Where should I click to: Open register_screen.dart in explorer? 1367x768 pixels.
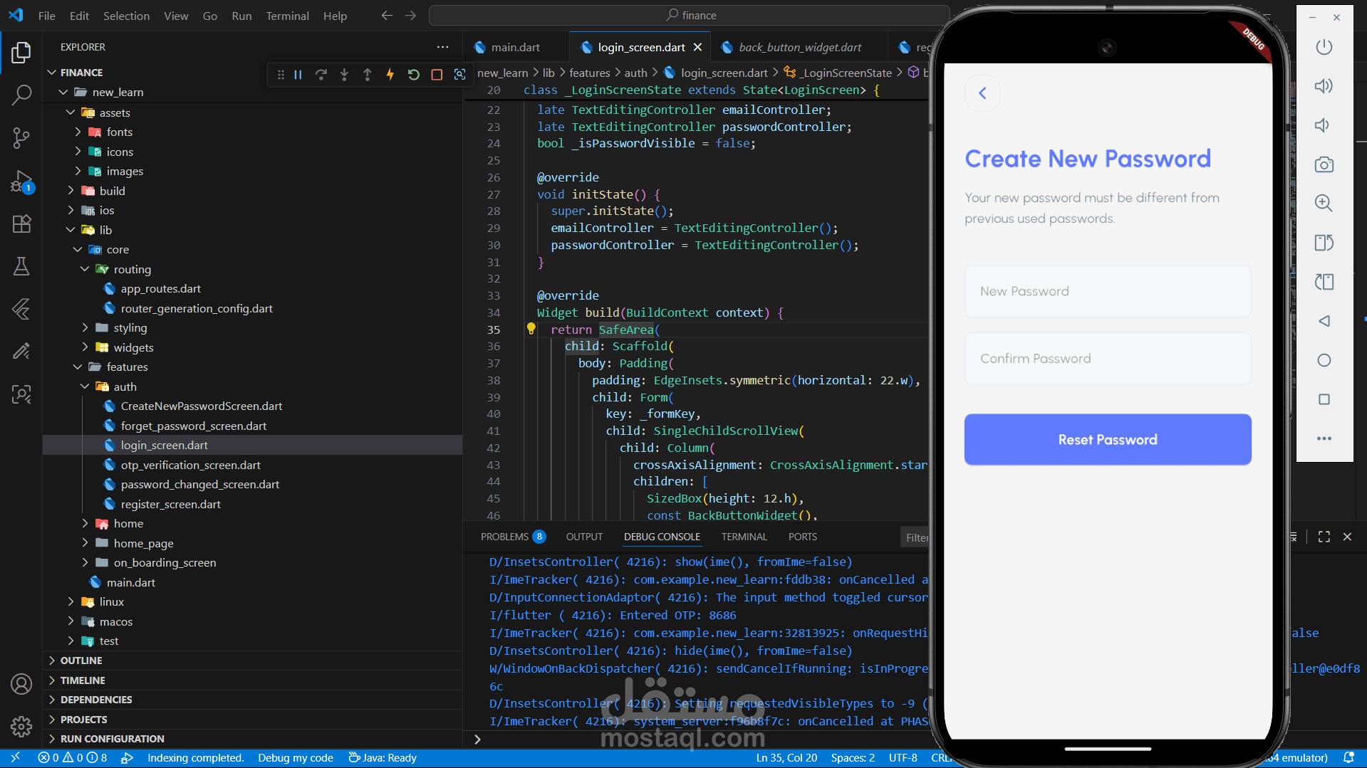171,504
